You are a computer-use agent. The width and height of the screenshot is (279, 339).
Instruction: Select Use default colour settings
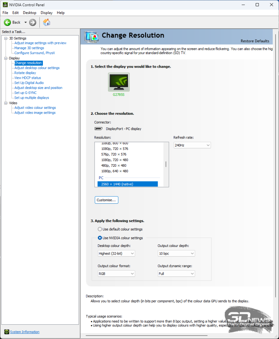point(100,229)
